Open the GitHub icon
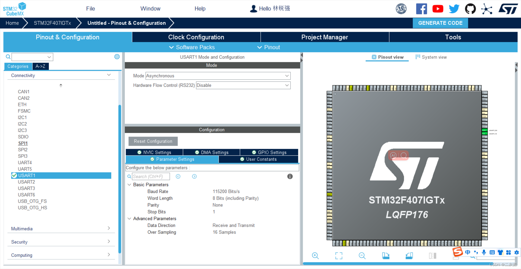521x269 pixels. click(x=470, y=9)
